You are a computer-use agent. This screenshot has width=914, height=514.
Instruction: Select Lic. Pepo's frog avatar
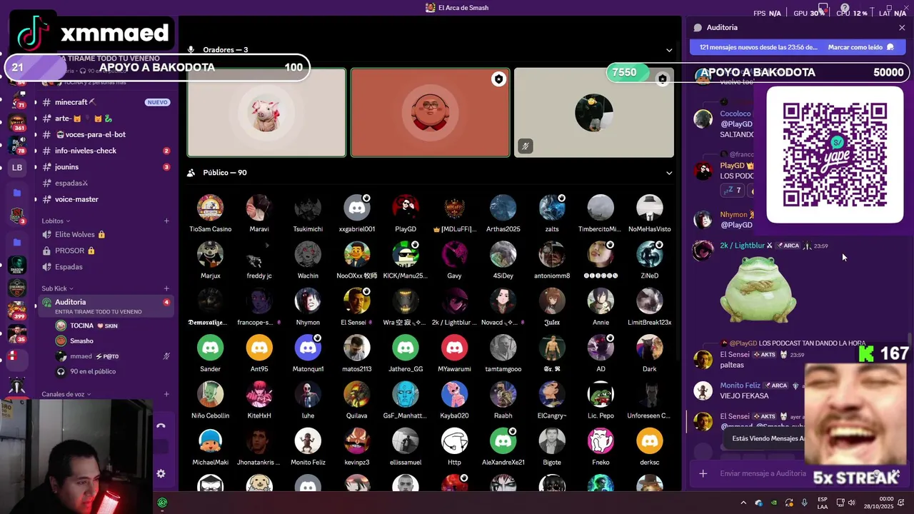coord(601,394)
